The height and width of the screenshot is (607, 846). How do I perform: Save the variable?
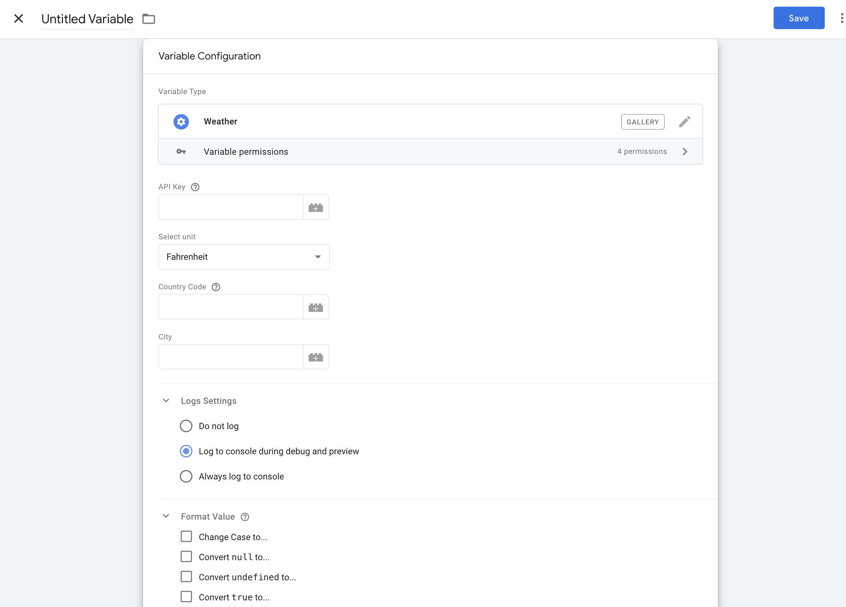[799, 18]
